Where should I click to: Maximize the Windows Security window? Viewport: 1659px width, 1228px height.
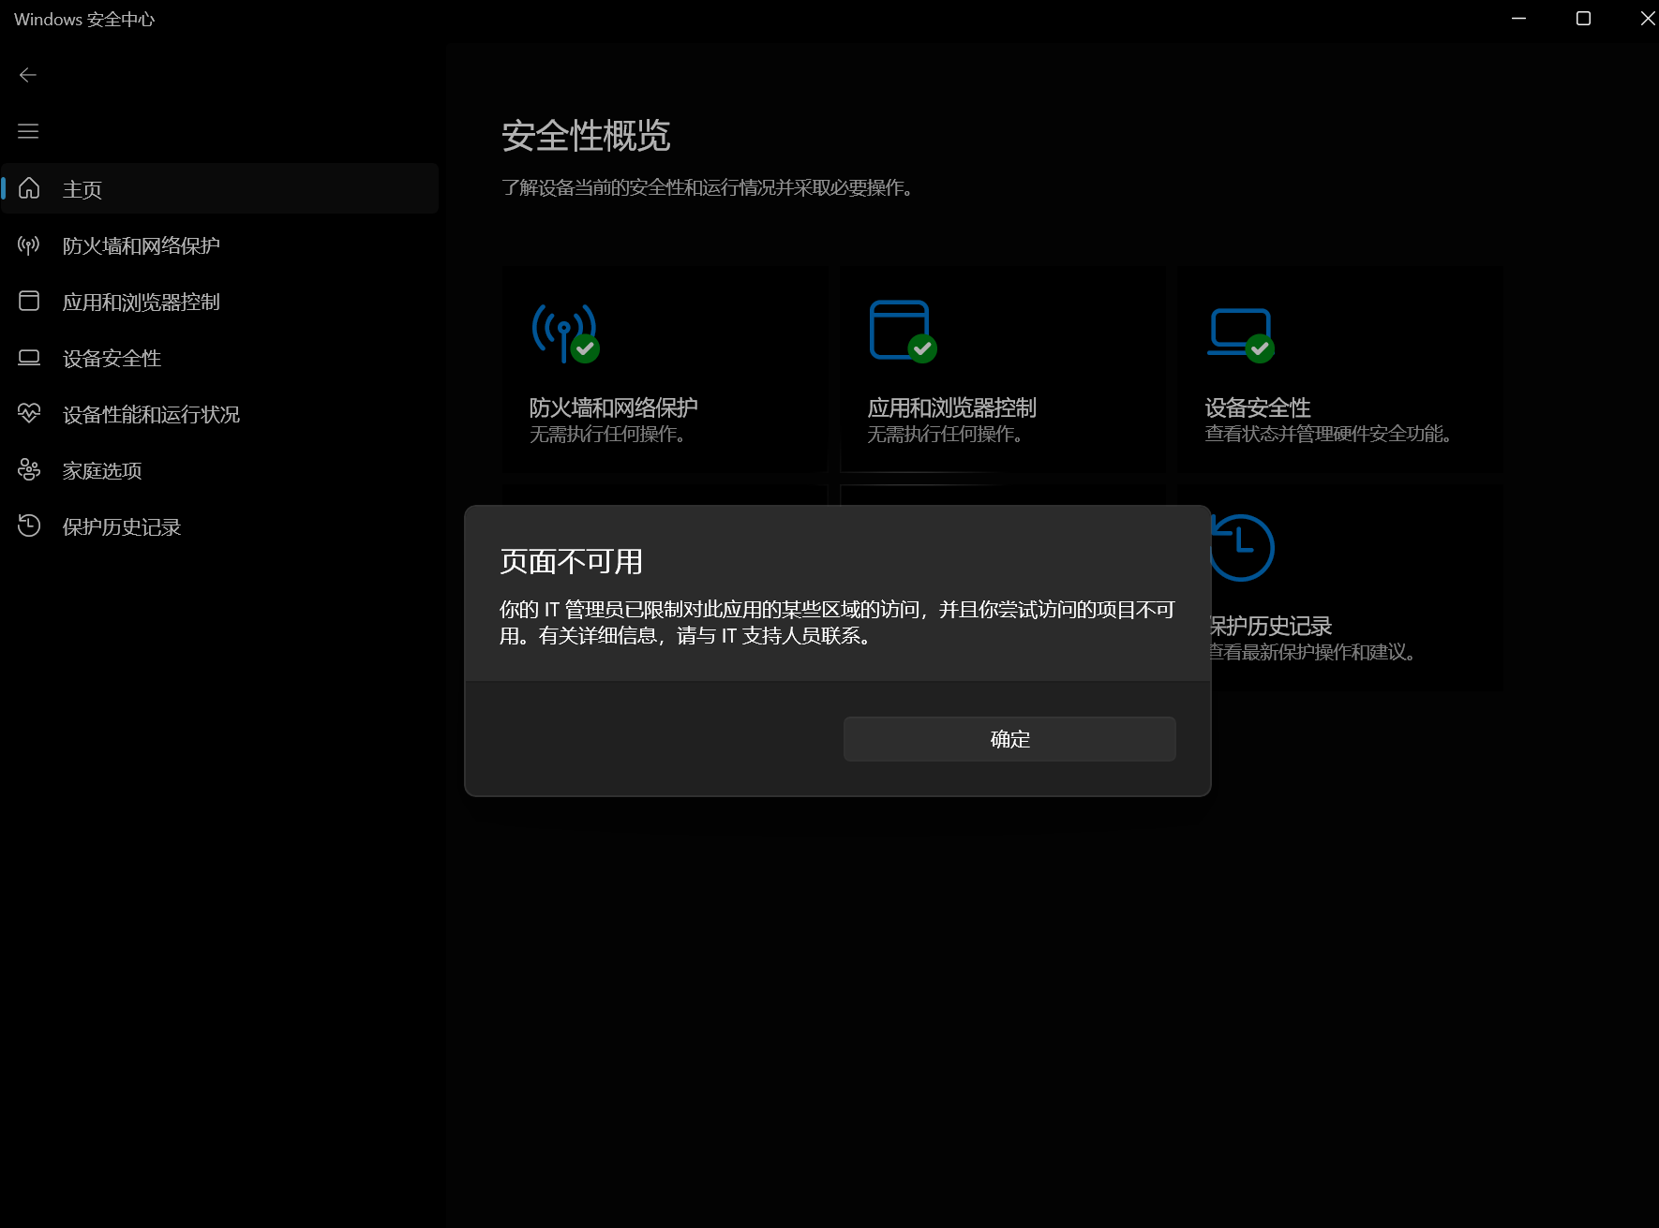click(x=1583, y=19)
